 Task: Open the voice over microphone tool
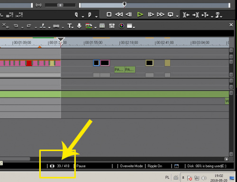click(x=79, y=26)
